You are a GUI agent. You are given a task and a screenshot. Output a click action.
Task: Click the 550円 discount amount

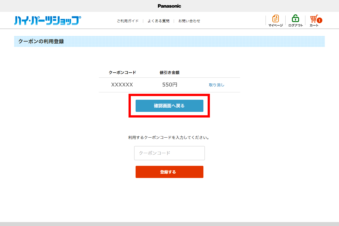point(169,85)
